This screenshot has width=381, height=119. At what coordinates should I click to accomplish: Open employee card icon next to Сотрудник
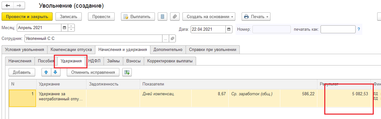click(172, 39)
